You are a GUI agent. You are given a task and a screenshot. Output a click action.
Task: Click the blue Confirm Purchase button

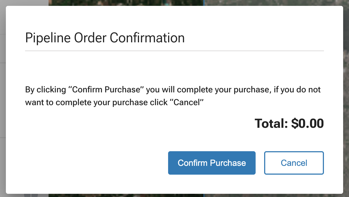(212, 163)
